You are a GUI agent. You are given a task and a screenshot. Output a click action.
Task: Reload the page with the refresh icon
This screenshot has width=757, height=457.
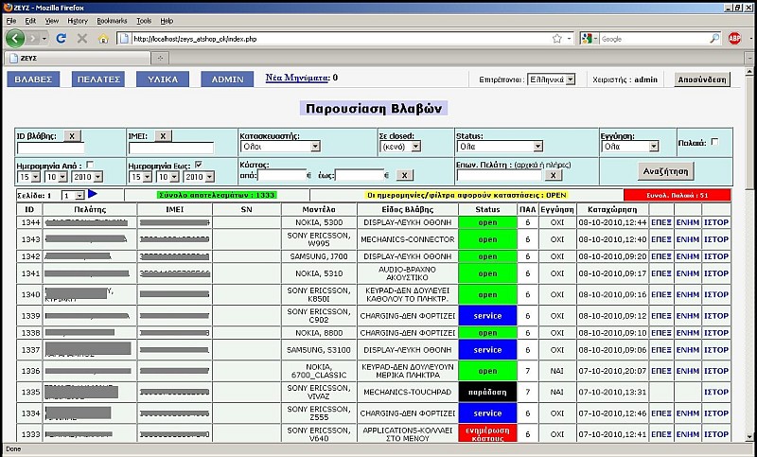[61, 39]
